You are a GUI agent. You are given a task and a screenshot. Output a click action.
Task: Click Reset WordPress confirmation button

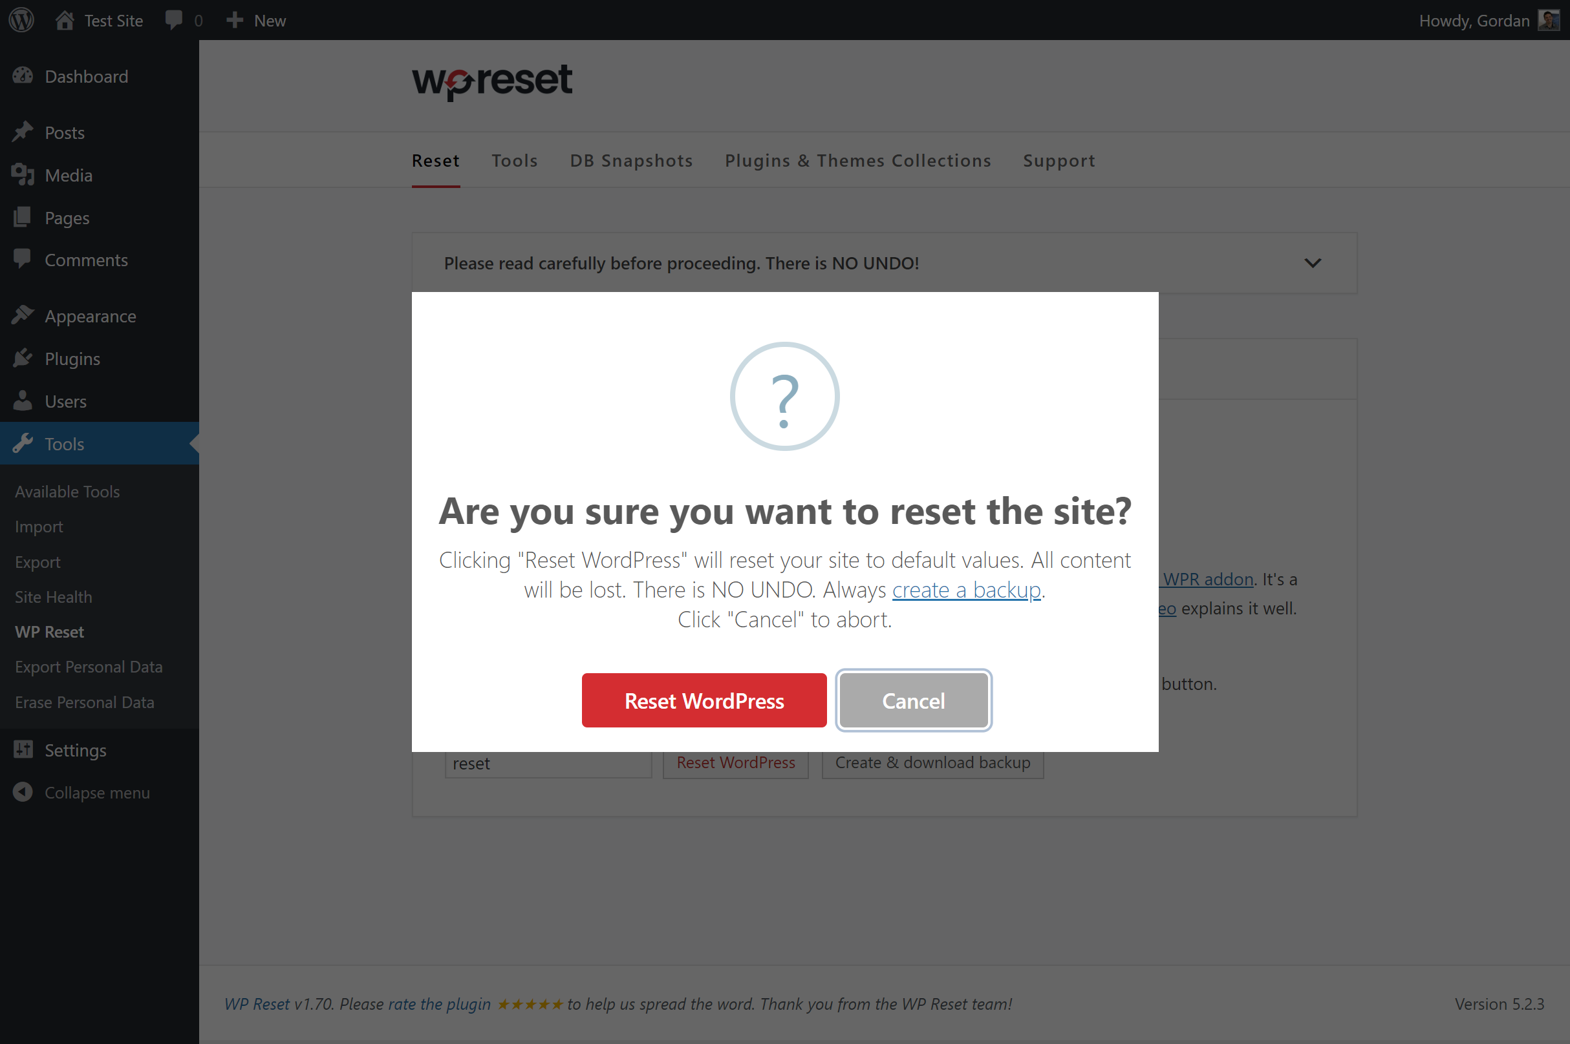point(704,700)
